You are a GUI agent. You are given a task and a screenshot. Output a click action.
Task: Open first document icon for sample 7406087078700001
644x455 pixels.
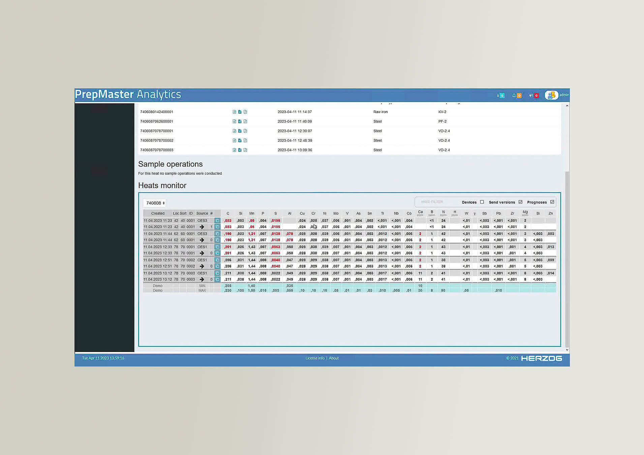coord(234,131)
